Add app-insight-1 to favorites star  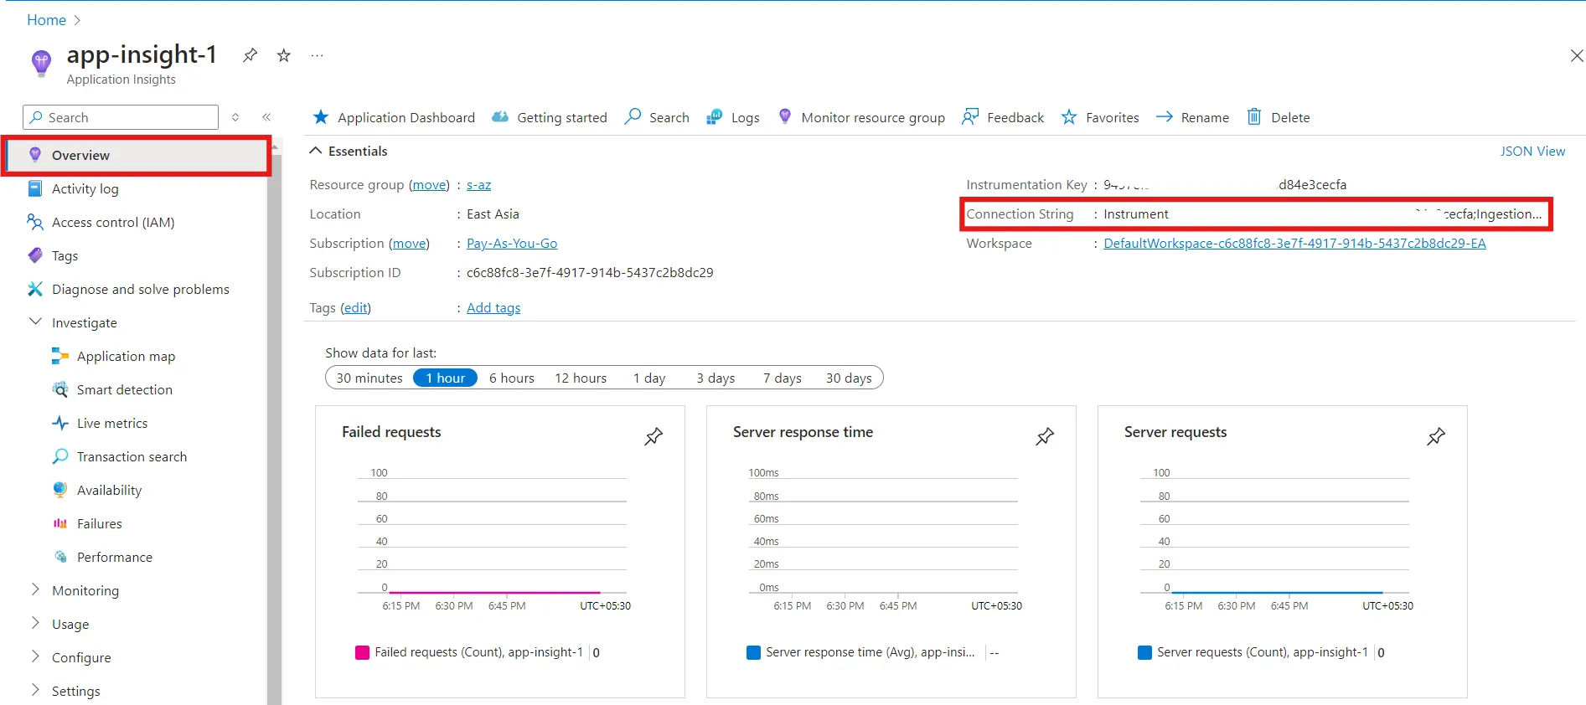(284, 55)
